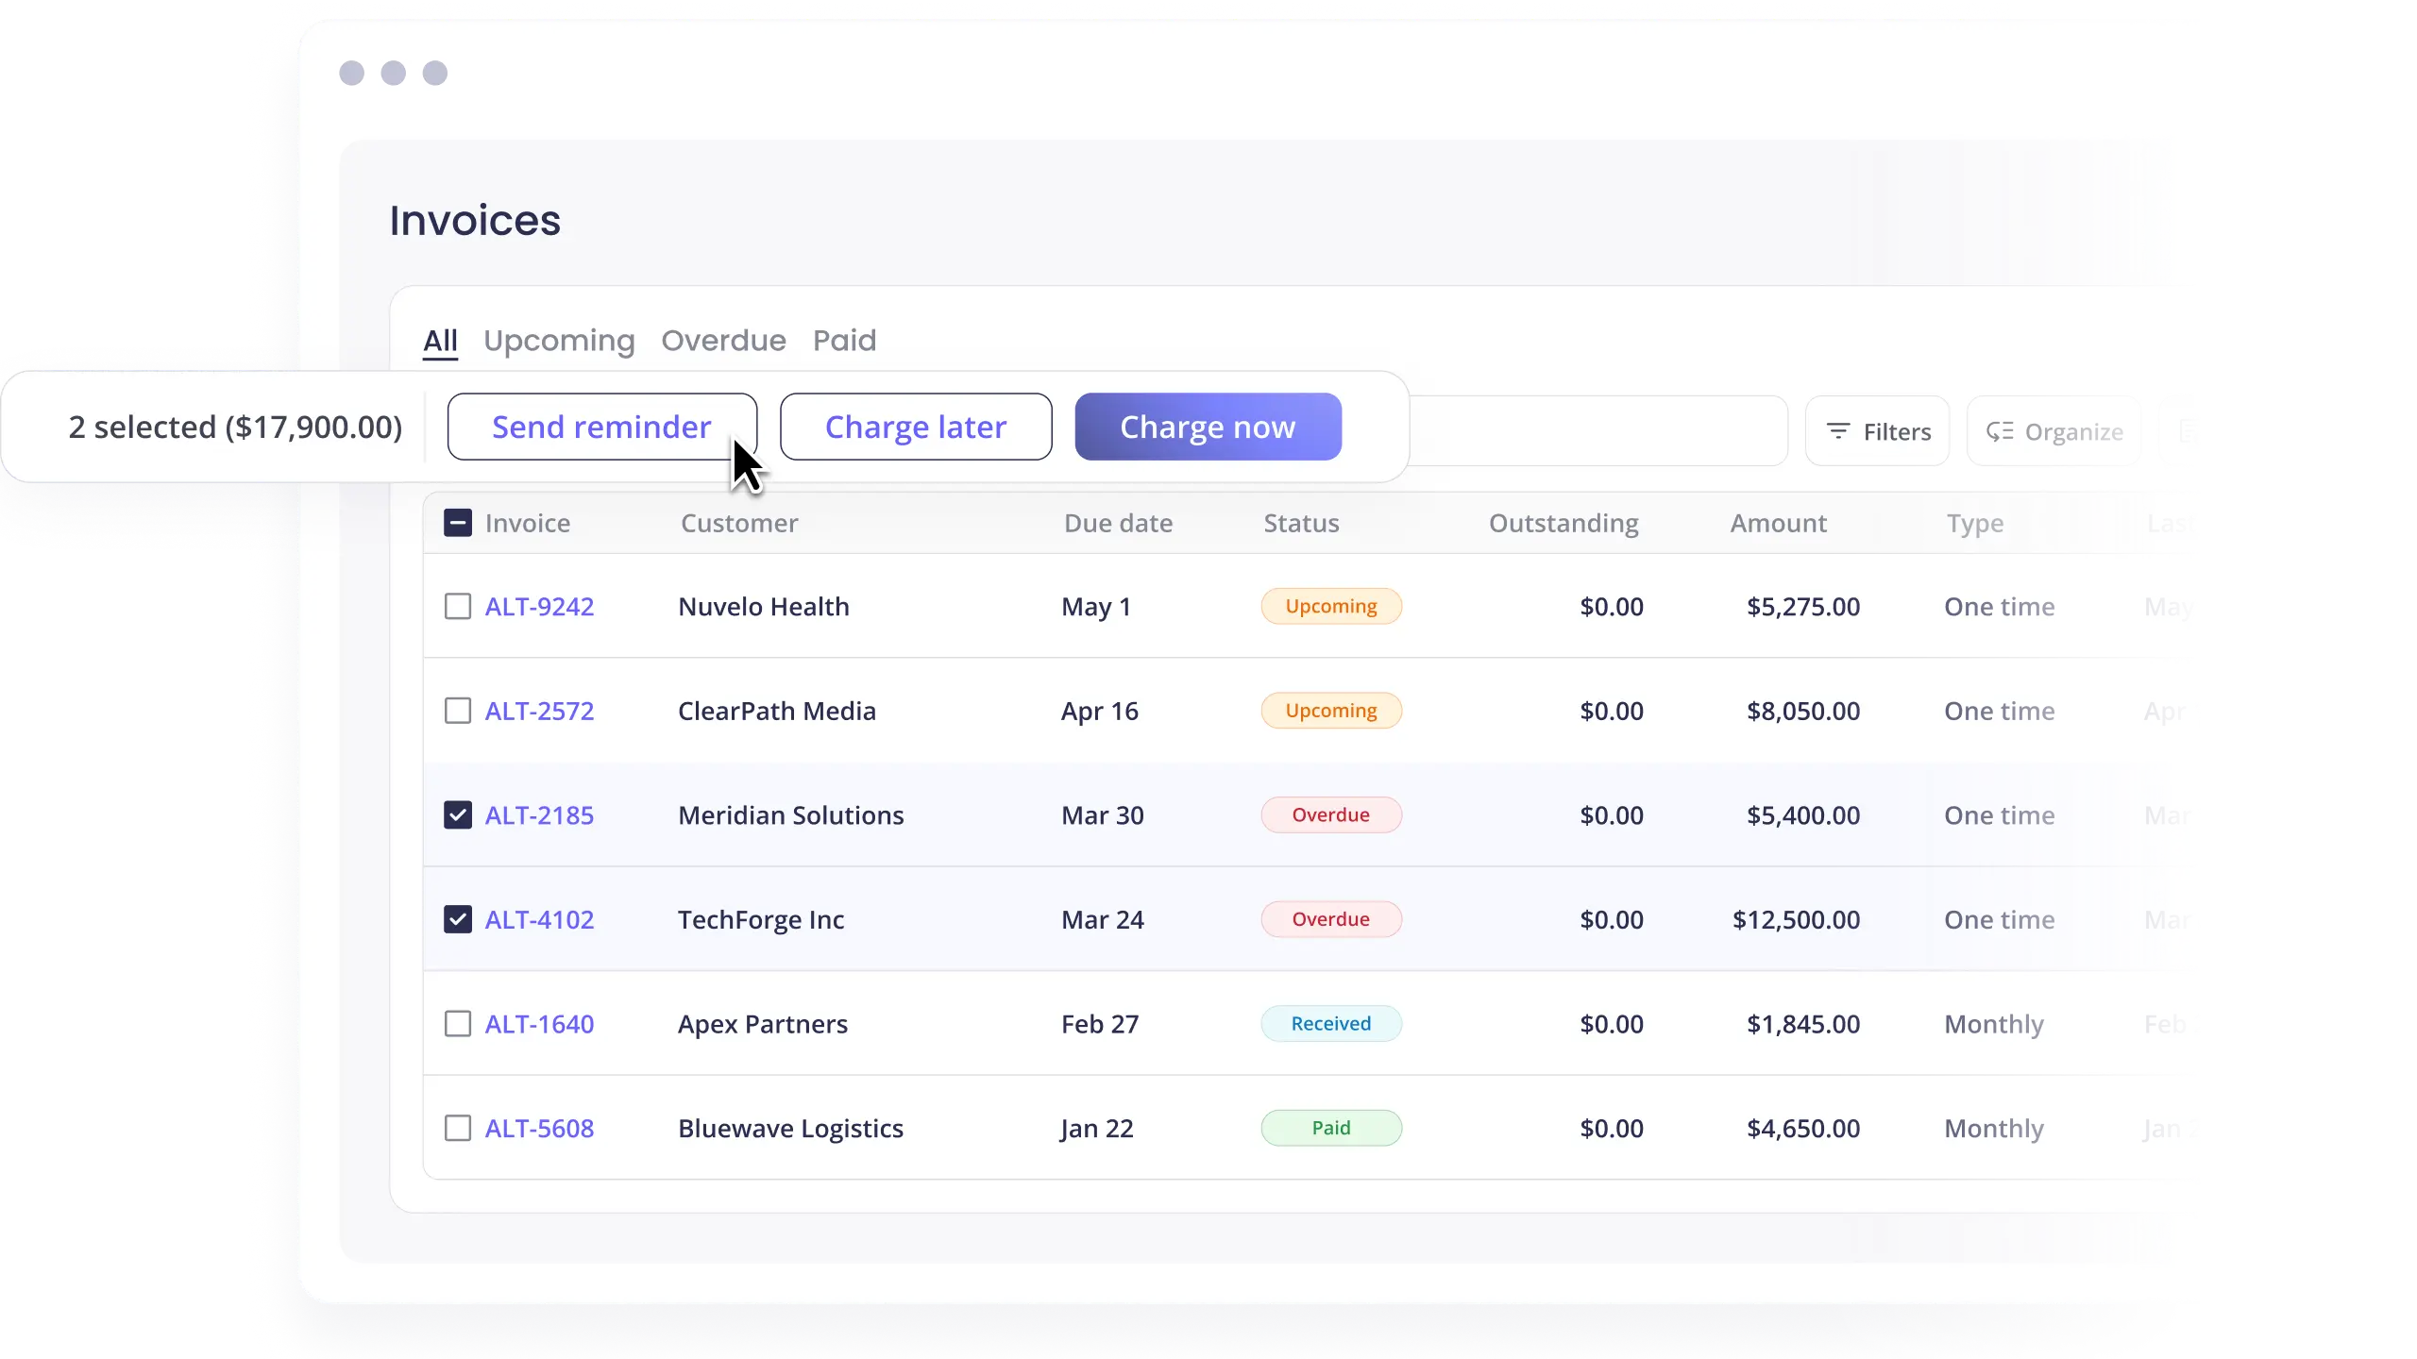This screenshot has height=1359, width=2417.
Task: Uncheck the ALT-2185 row checkbox
Action: (x=458, y=814)
